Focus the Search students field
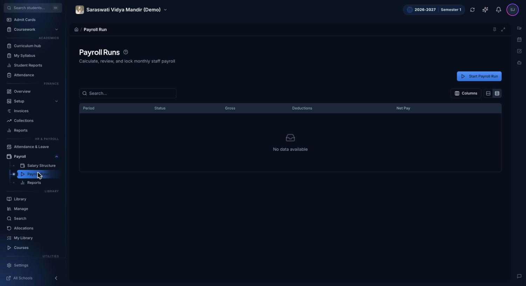This screenshot has height=286, width=526. click(33, 8)
